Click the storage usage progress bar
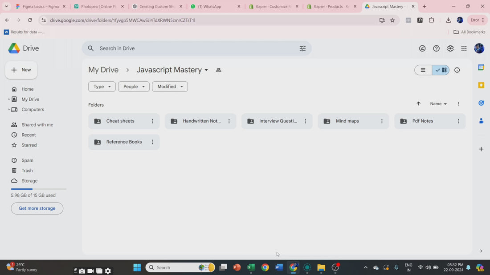The width and height of the screenshot is (490, 275). (39, 189)
